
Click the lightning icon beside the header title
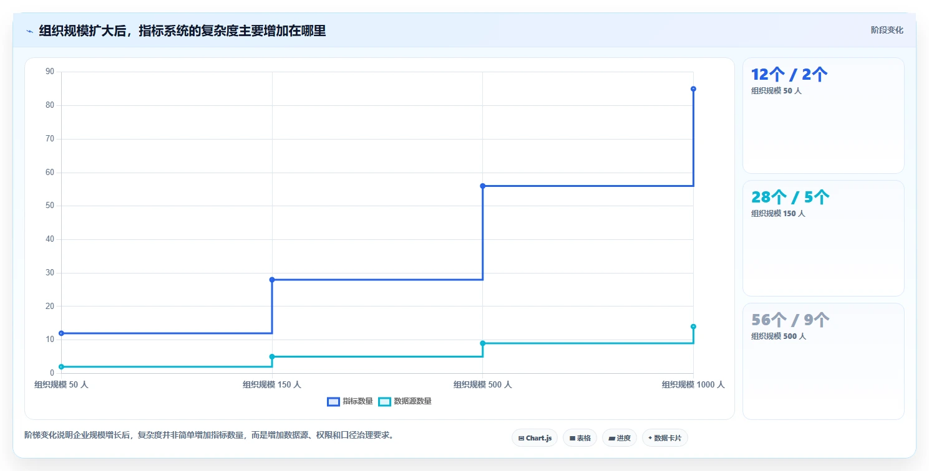30,31
